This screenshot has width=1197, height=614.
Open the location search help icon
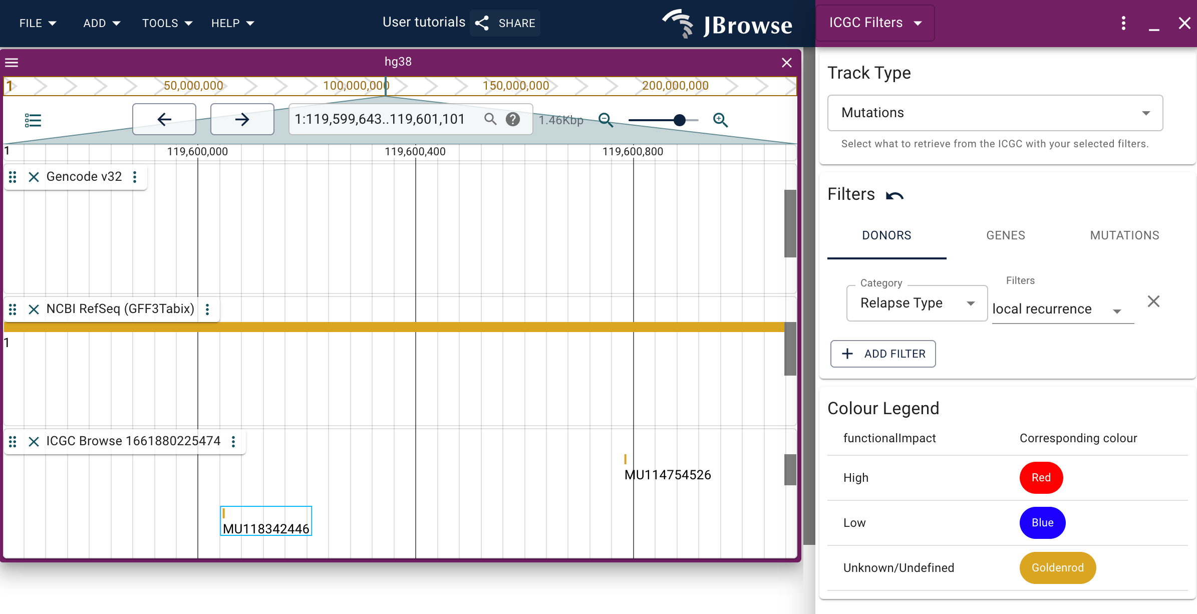(x=513, y=119)
